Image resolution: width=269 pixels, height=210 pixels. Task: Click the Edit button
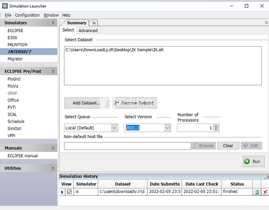coord(251,146)
